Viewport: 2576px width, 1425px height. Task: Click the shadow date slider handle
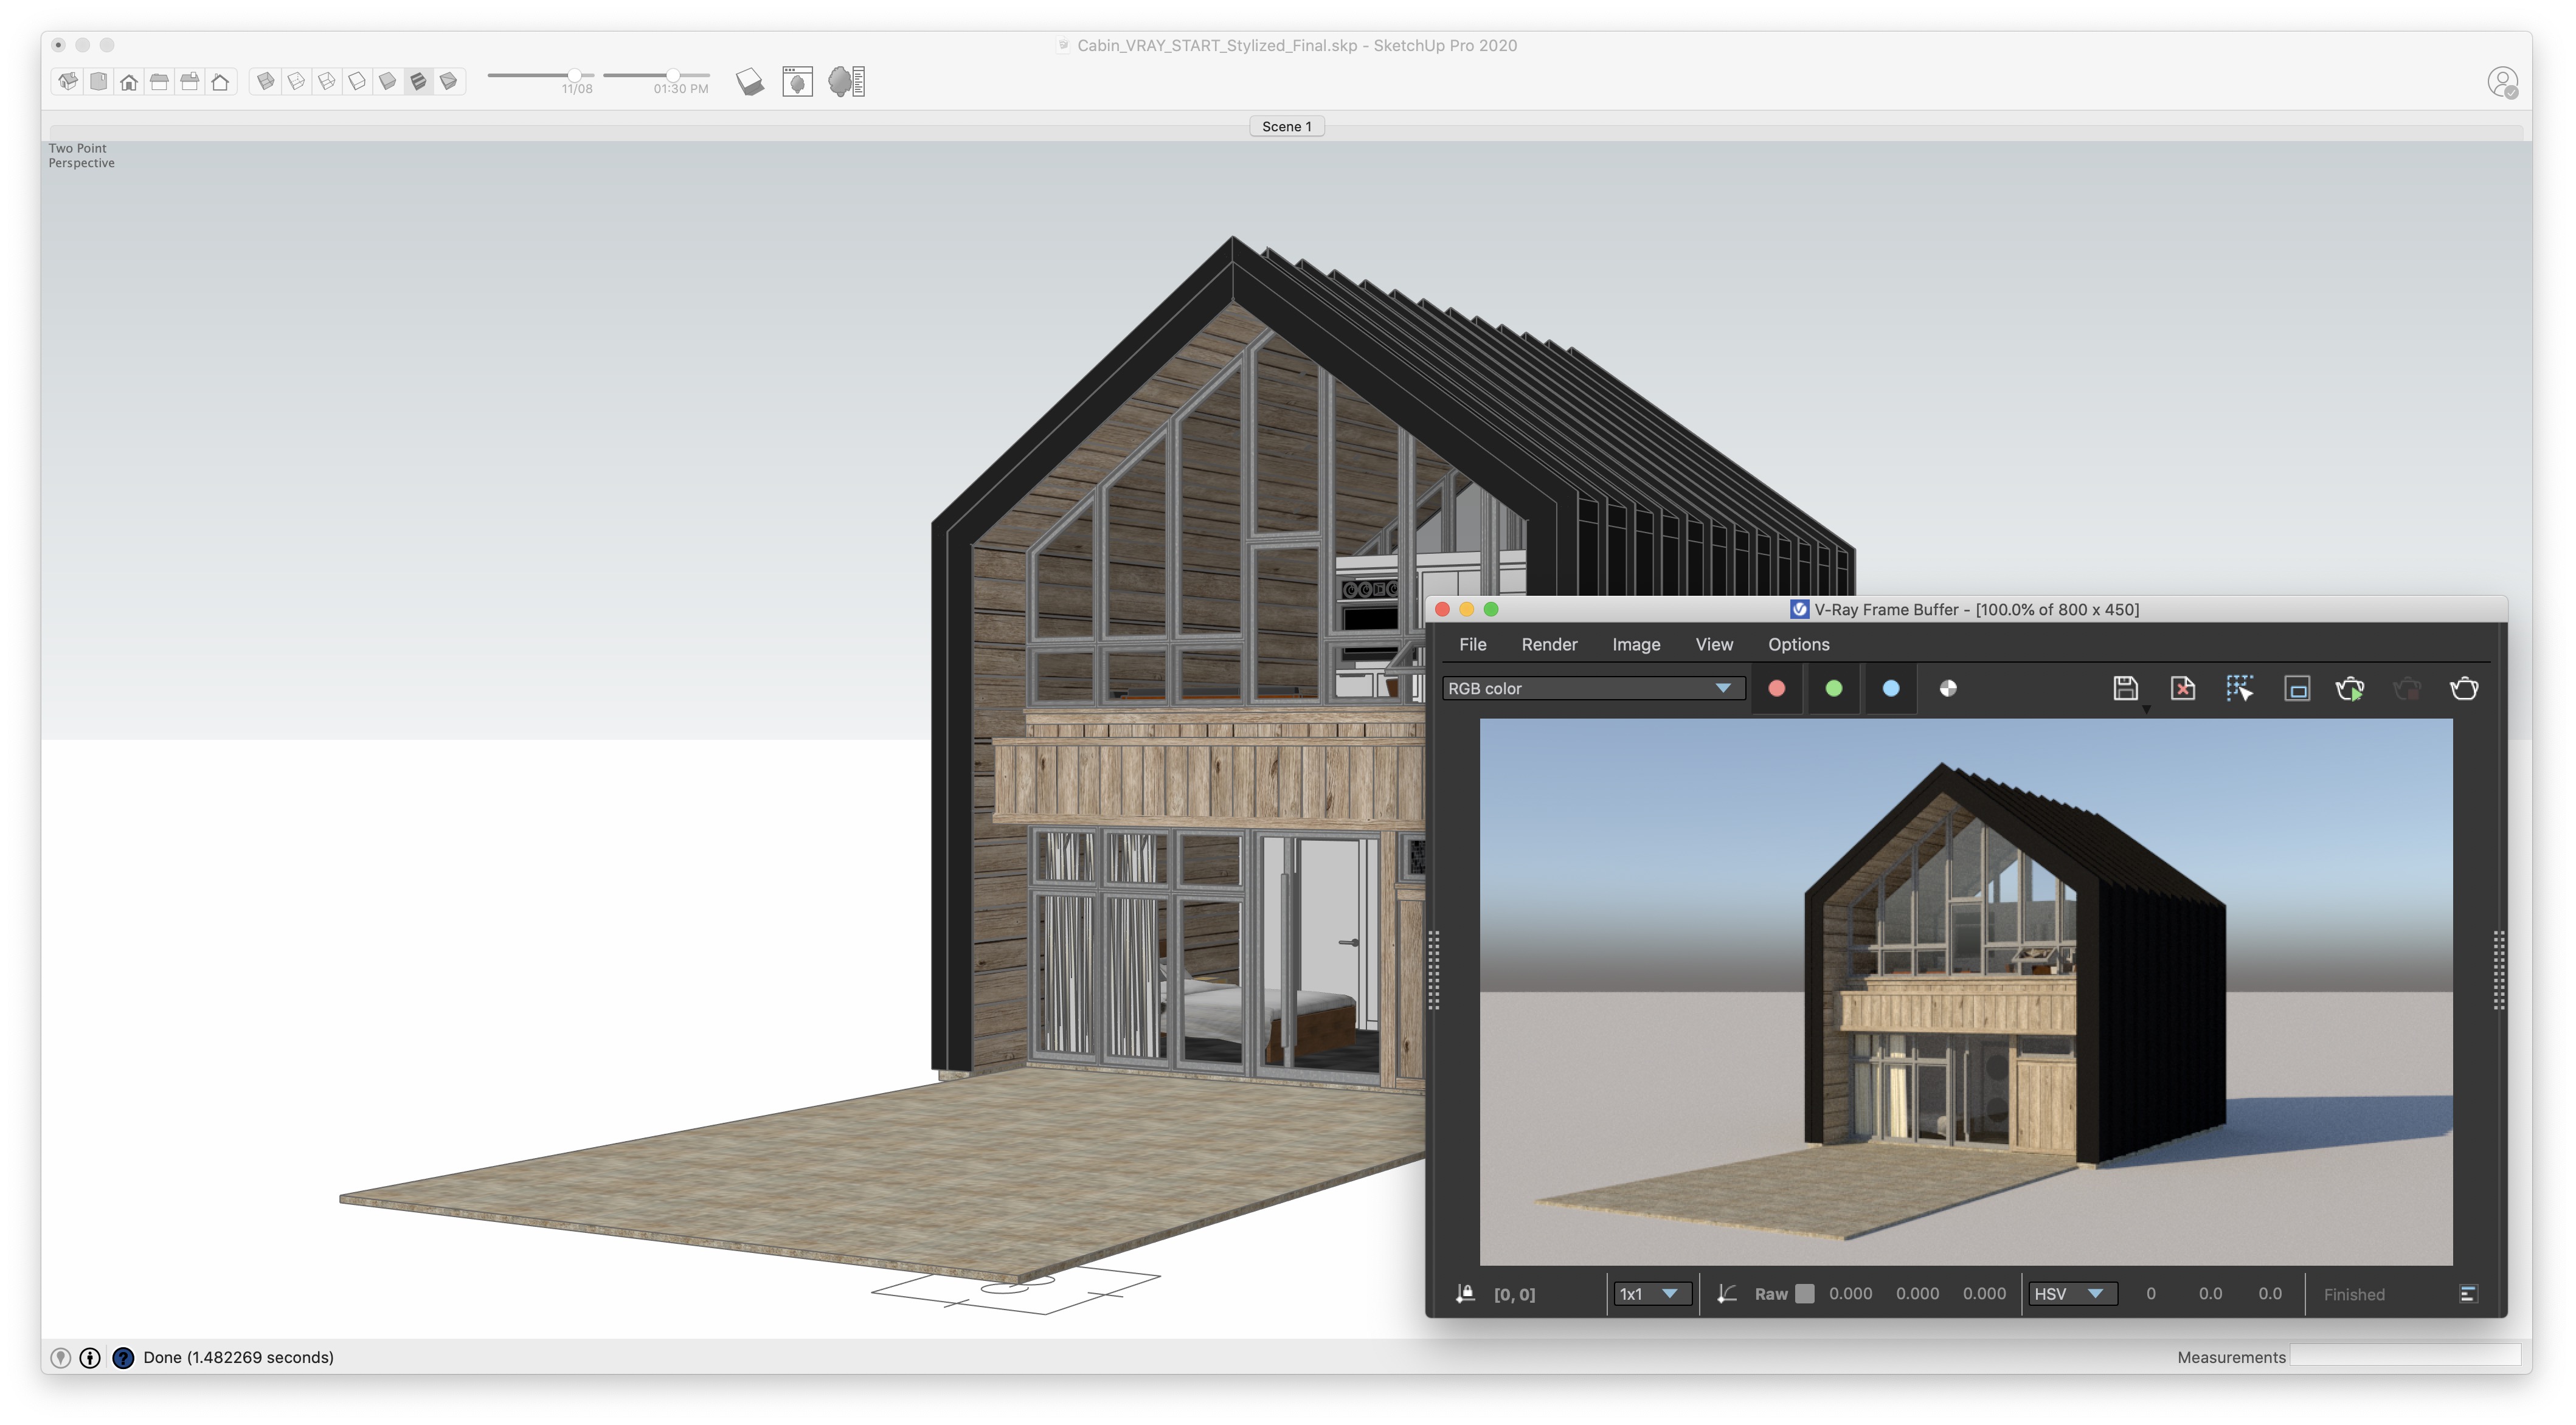(575, 75)
